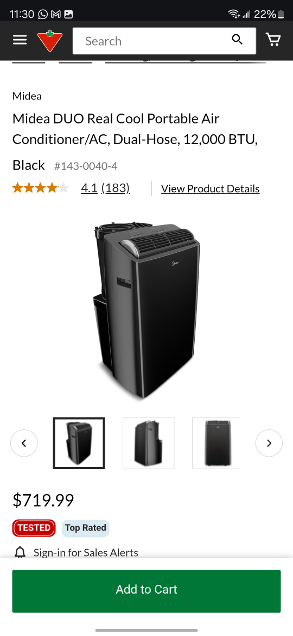293x636 pixels.
Task: Tap the WhatsApp notification icon in status bar
Action: pos(42,14)
